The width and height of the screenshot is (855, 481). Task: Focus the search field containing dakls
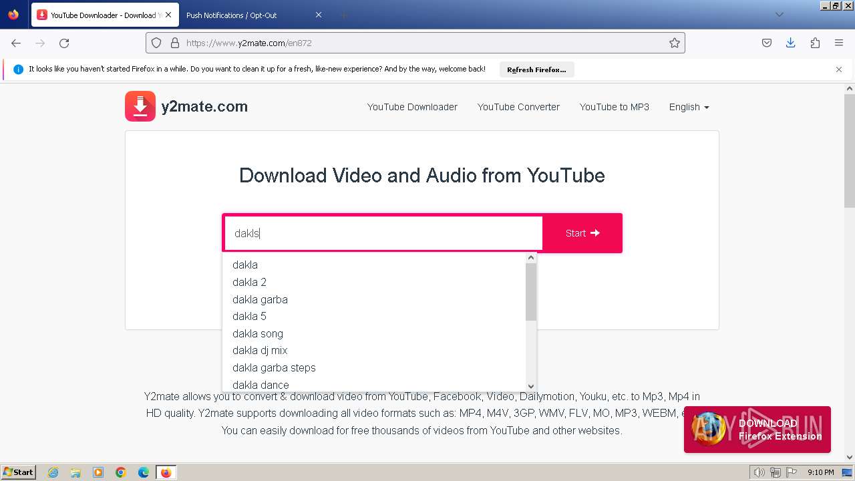click(x=383, y=233)
